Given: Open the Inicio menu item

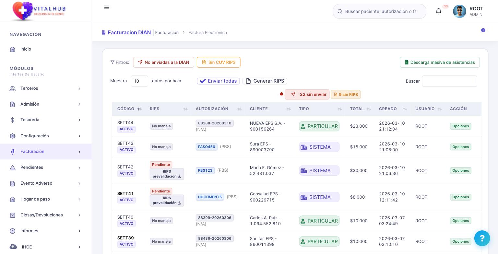Looking at the screenshot, I should [46, 49].
